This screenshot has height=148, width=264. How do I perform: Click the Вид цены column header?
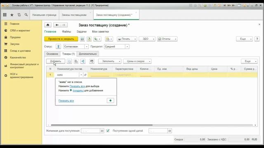tap(196, 69)
